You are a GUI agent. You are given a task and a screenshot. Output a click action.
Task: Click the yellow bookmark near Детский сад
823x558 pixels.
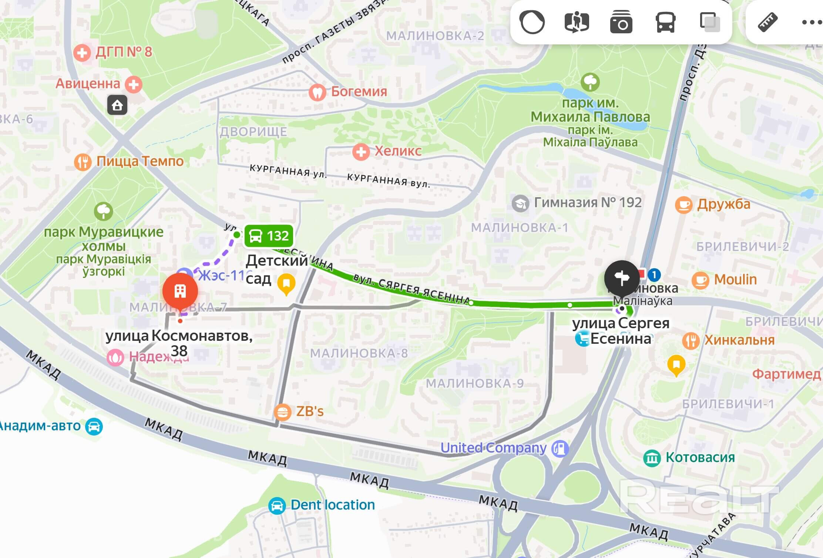click(x=286, y=284)
